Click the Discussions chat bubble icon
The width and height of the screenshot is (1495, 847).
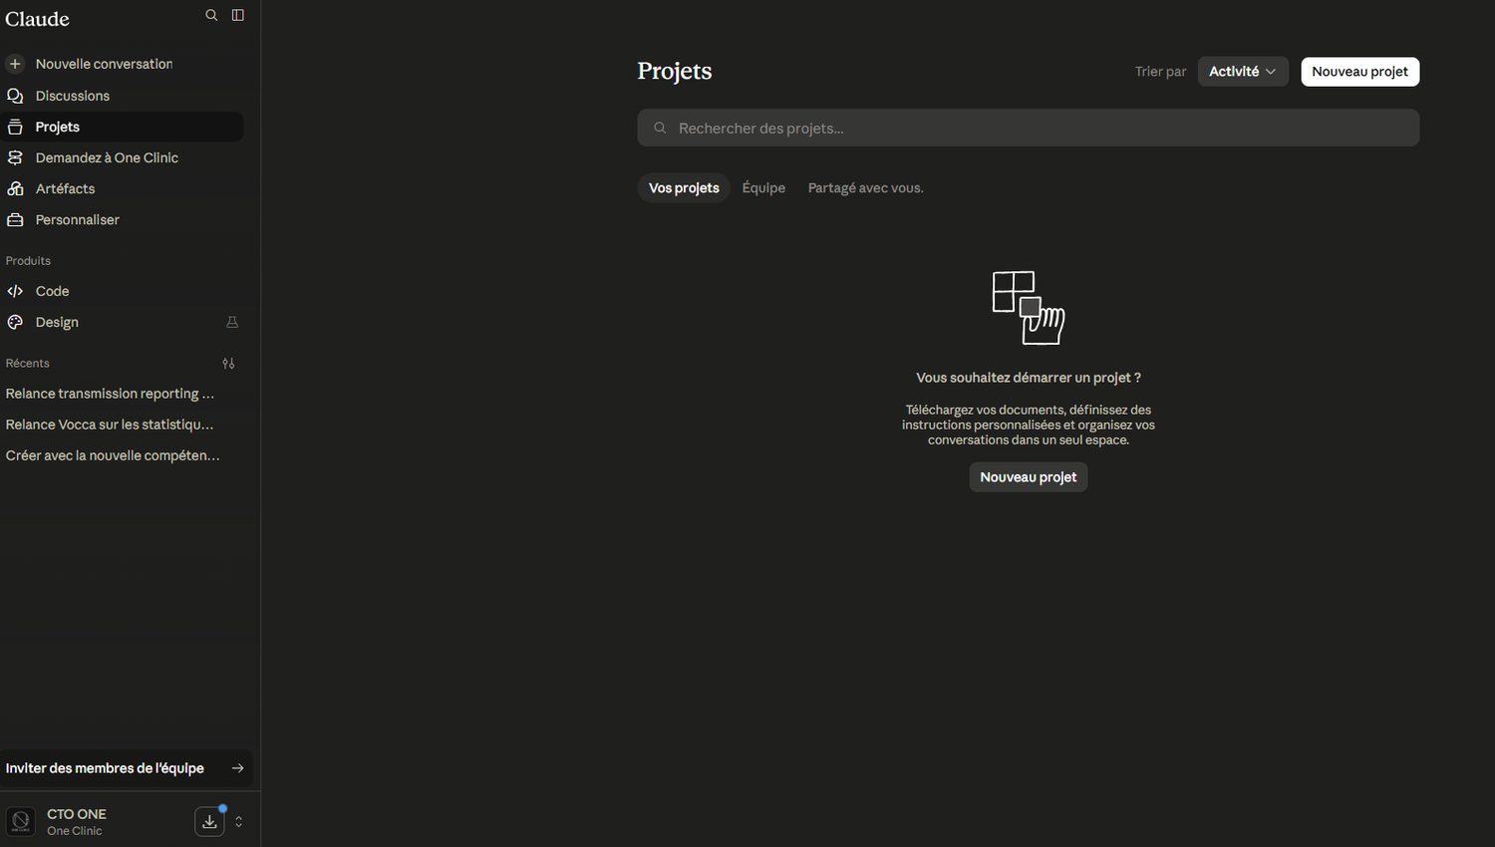point(15,96)
